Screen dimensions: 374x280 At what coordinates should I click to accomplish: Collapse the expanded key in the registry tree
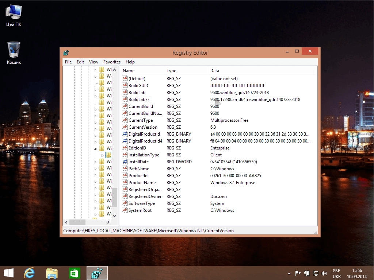[x=95, y=149]
